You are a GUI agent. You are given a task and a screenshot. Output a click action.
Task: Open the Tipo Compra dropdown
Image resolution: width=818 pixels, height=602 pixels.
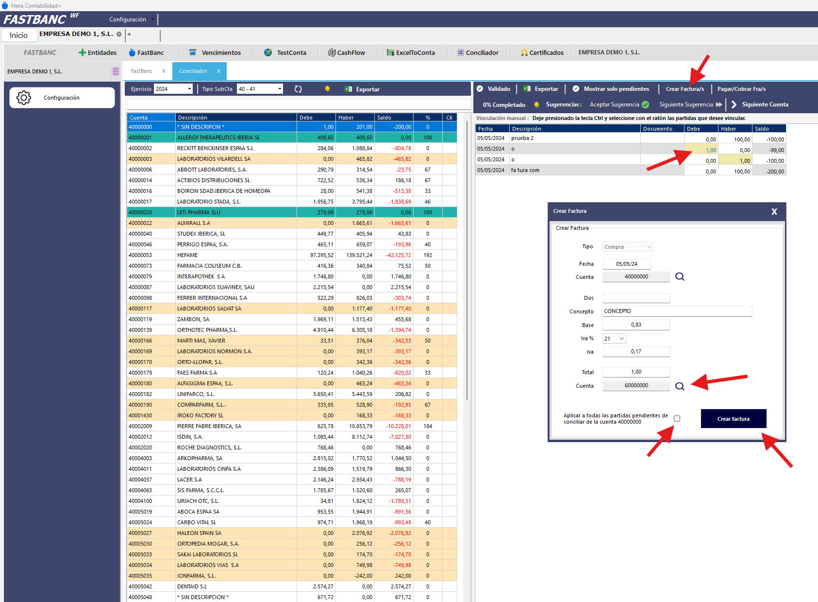(x=628, y=247)
